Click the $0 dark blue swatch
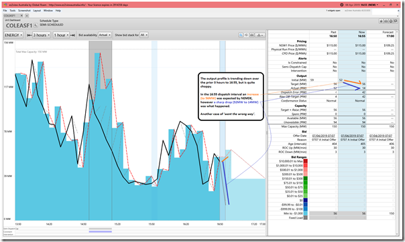This screenshot has width=405, height=242. (306, 201)
